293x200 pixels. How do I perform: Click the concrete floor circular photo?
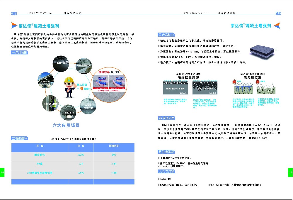click(x=88, y=106)
